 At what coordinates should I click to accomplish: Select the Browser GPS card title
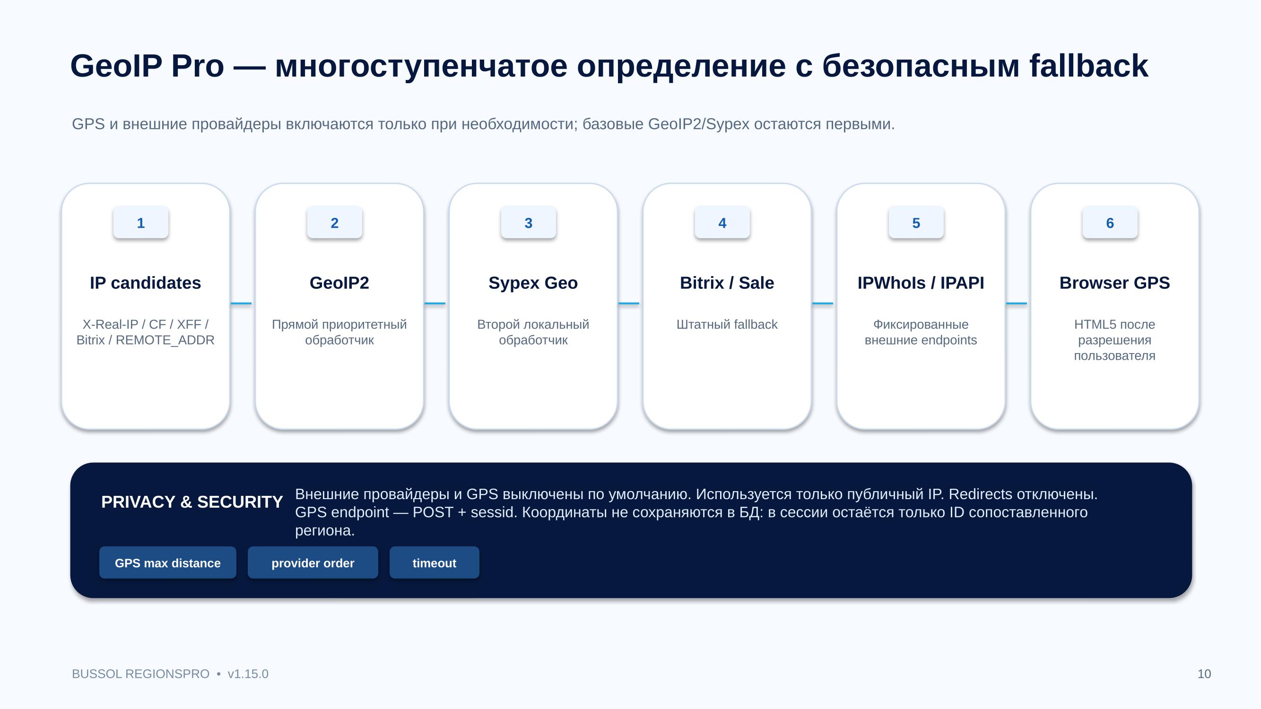pyautogui.click(x=1114, y=283)
